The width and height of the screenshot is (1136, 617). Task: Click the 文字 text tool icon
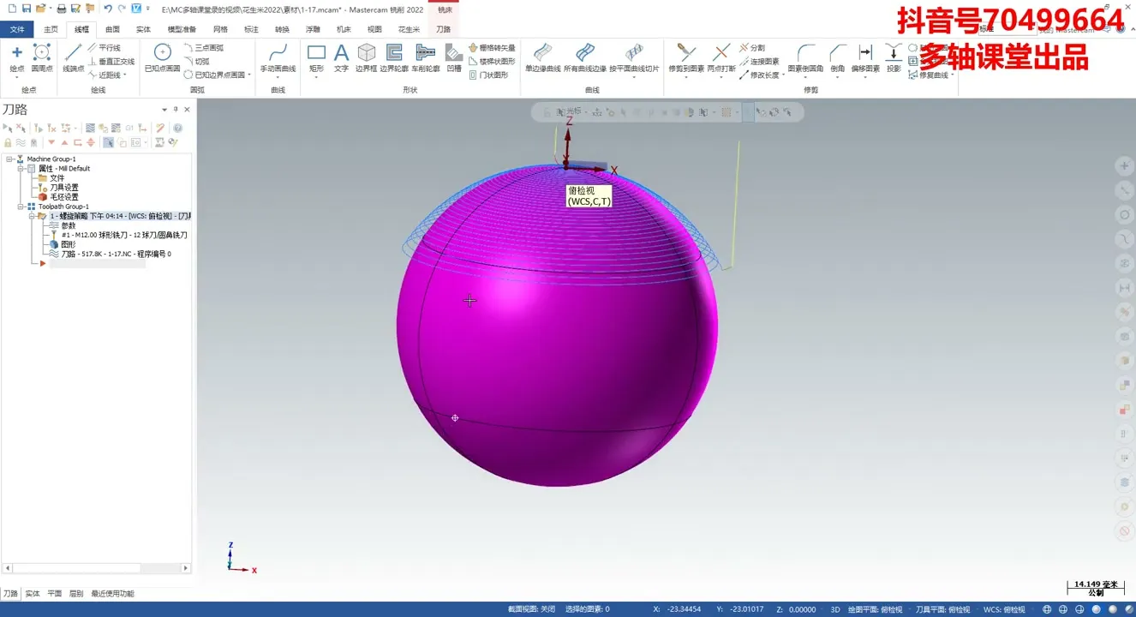click(x=341, y=57)
